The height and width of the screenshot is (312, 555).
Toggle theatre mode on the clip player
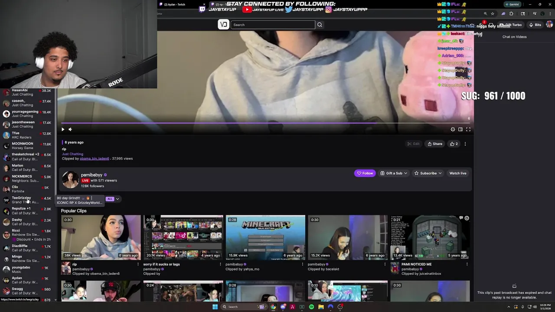point(460,129)
